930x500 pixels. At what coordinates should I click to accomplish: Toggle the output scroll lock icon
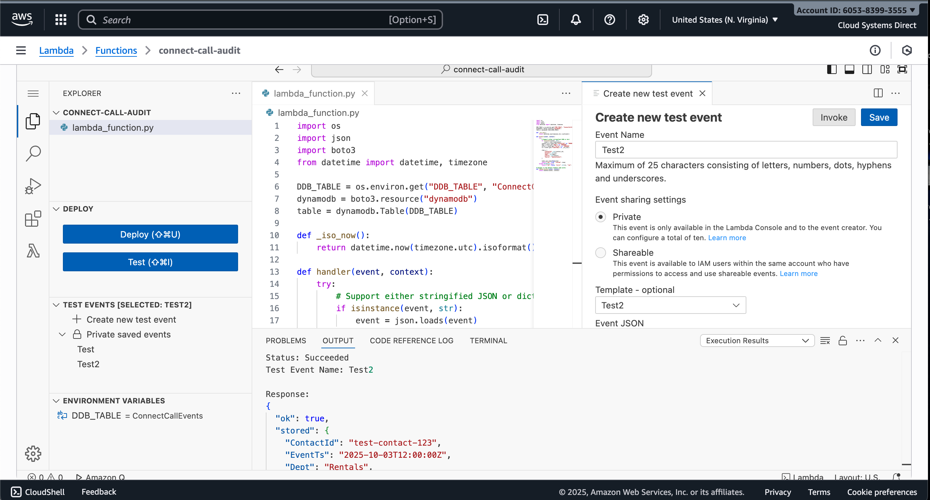coord(843,341)
